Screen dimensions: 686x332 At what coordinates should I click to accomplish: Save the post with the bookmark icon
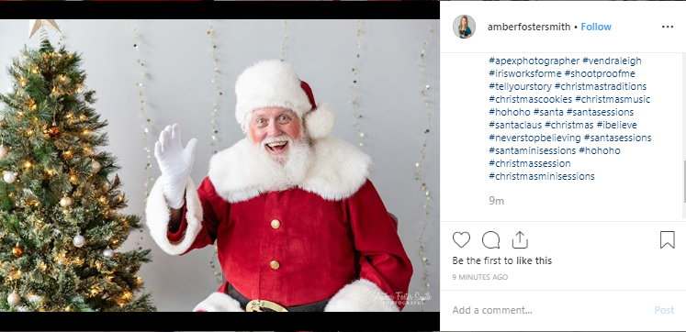tap(668, 239)
